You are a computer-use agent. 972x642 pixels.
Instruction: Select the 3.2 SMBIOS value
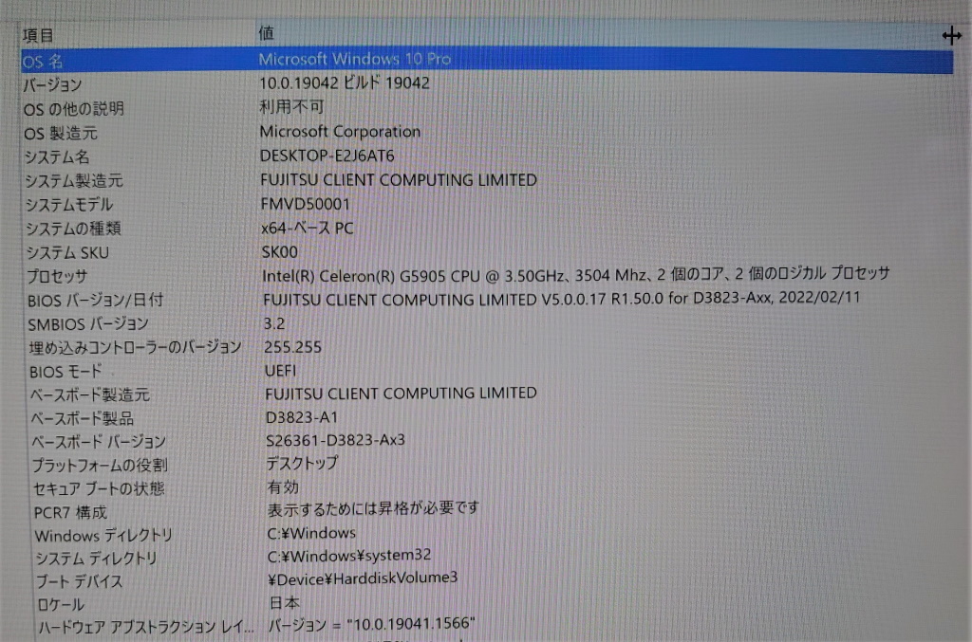(274, 323)
